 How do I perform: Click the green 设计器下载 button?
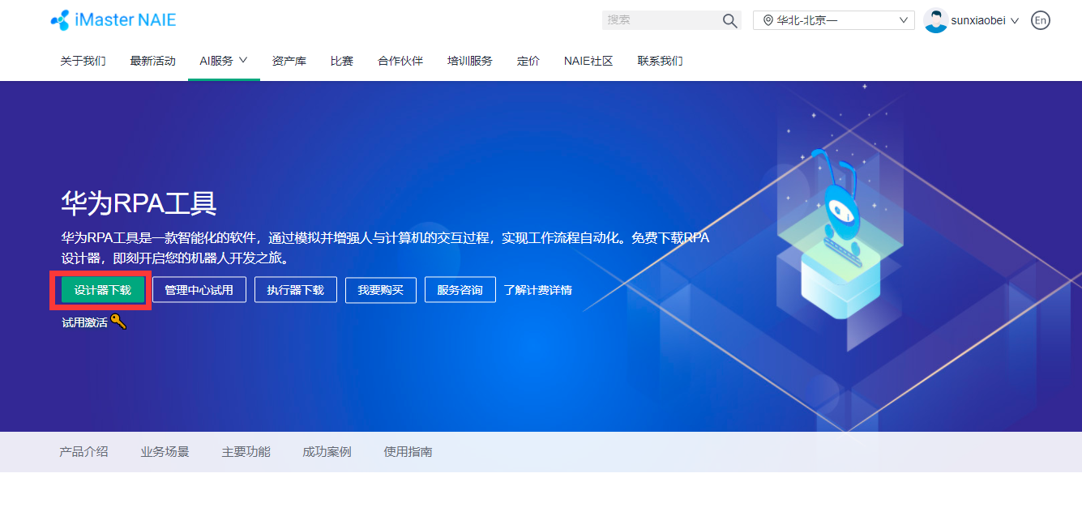pos(103,290)
